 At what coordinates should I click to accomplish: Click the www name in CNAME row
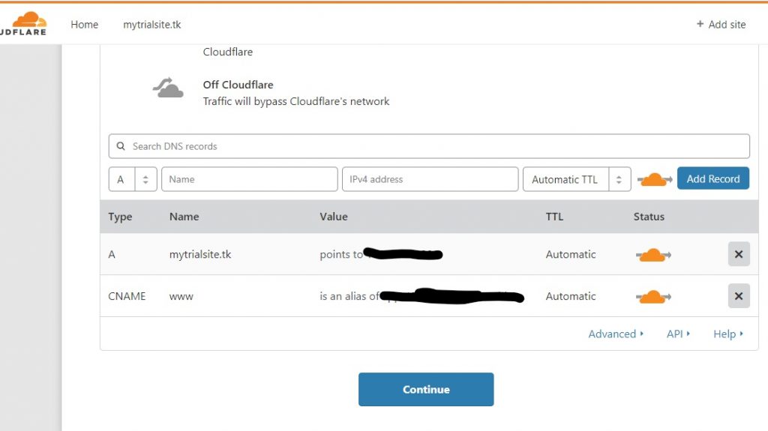(181, 296)
